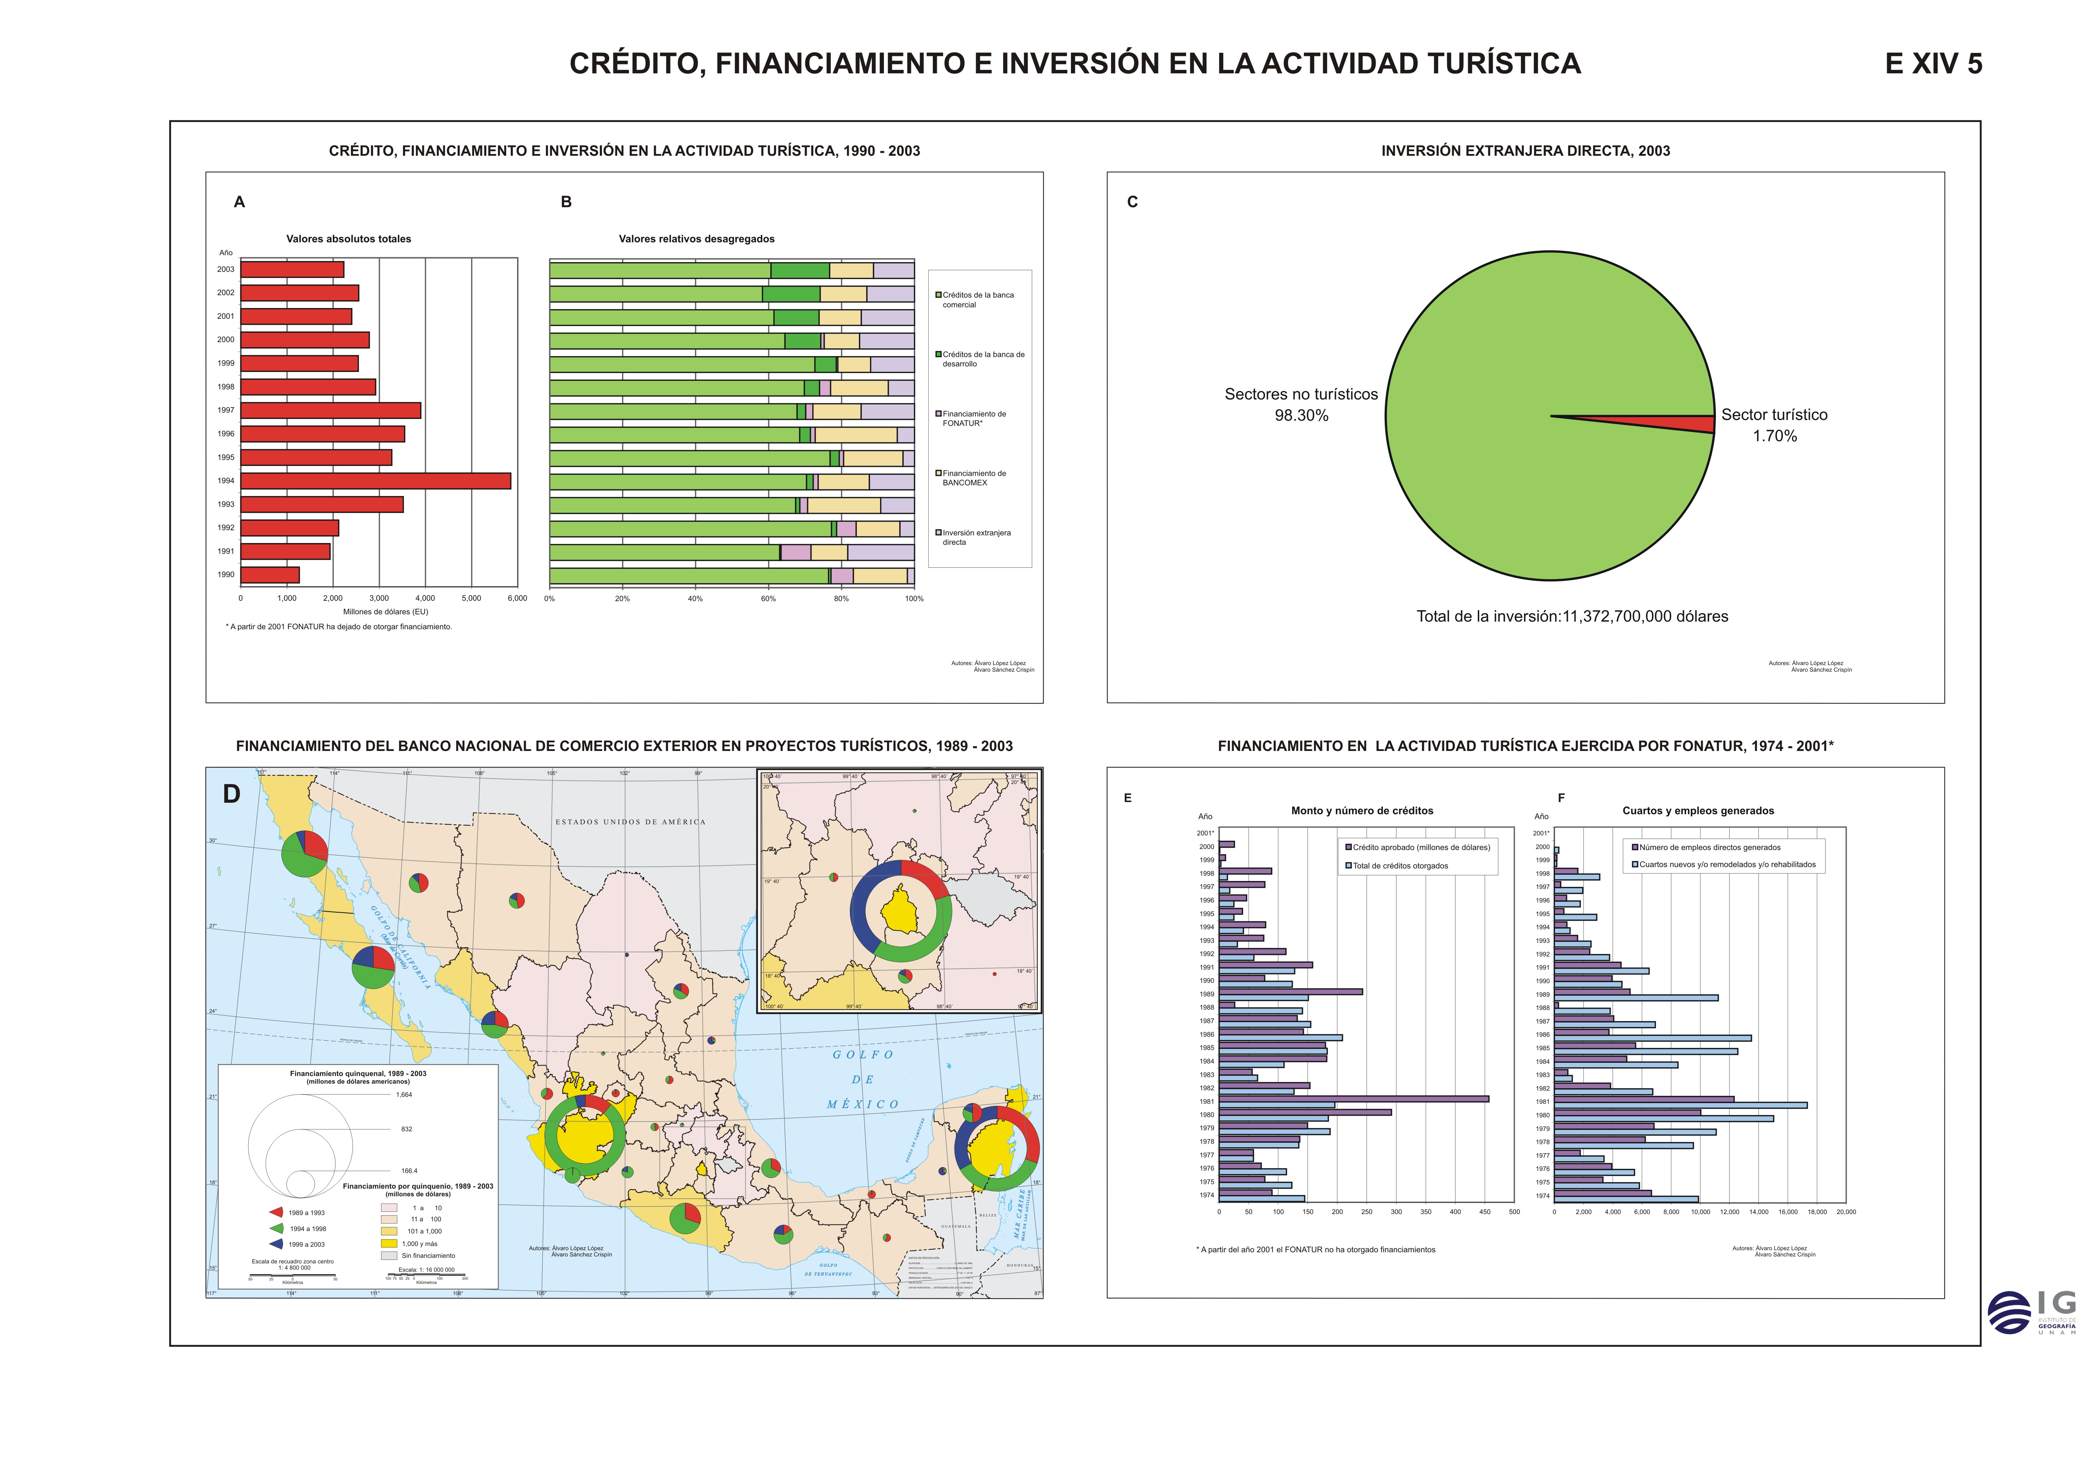
Task: Click the heading about BANCO NACIONAL DE COMERCIO EXTERIOR
Action: point(624,746)
